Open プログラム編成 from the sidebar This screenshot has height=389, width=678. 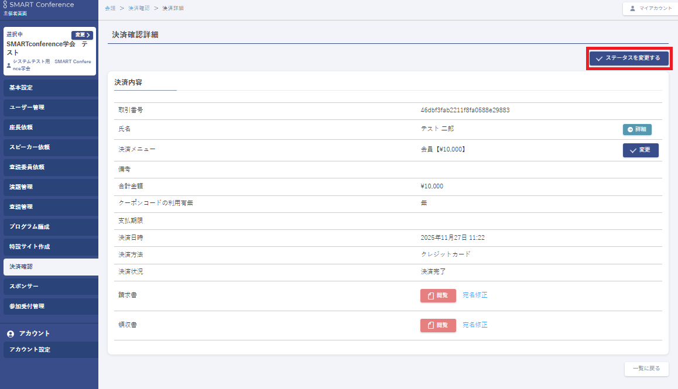coord(49,227)
